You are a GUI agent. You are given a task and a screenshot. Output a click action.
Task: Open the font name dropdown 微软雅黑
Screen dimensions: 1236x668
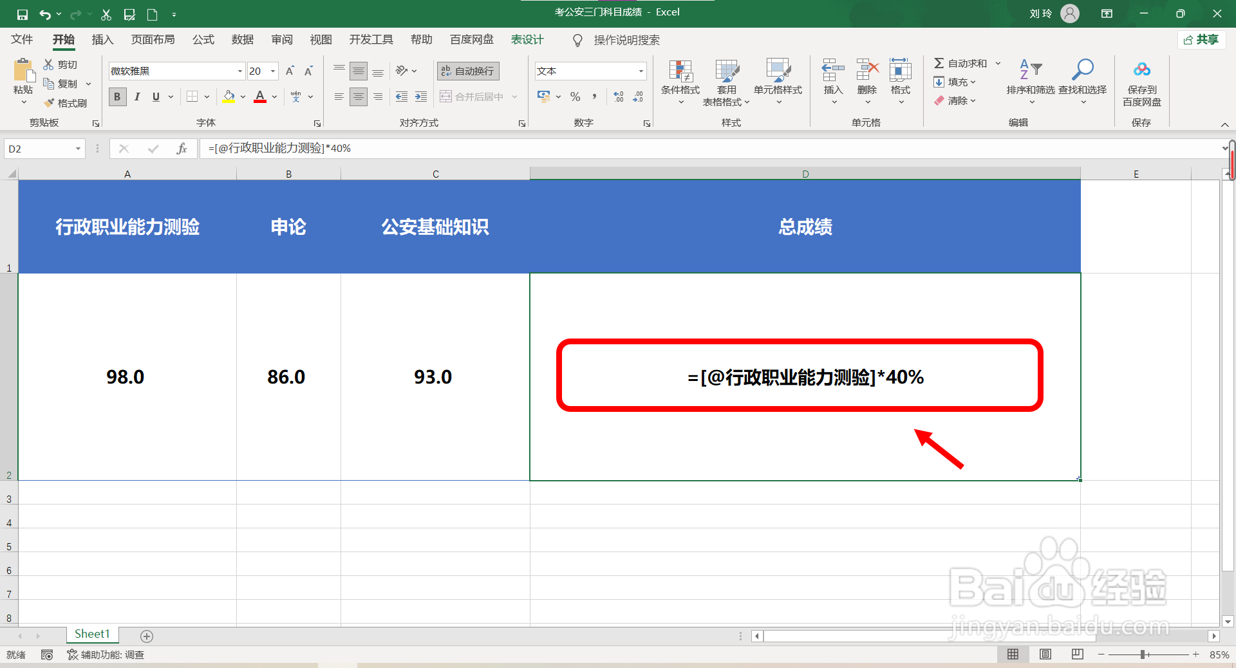(x=240, y=71)
